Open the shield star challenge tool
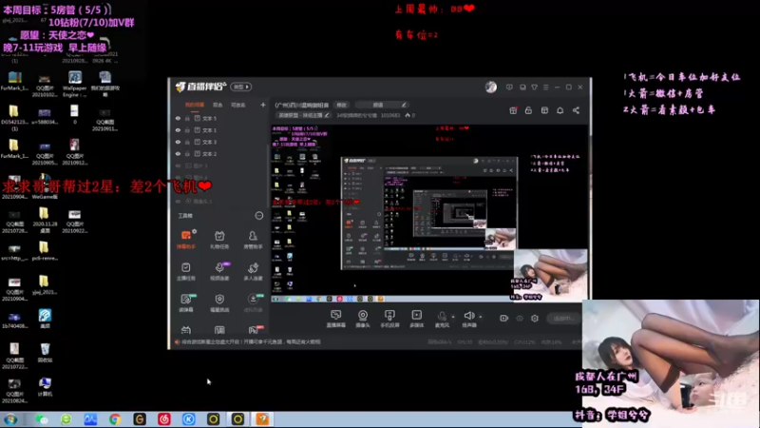 coord(219,302)
